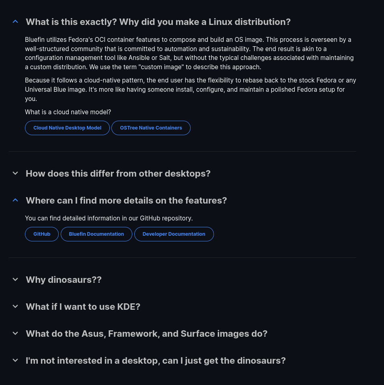Viewport: 384px width, 385px height.
Task: Expand the 'Why dinosaurs??' chevron
Action: (x=15, y=280)
